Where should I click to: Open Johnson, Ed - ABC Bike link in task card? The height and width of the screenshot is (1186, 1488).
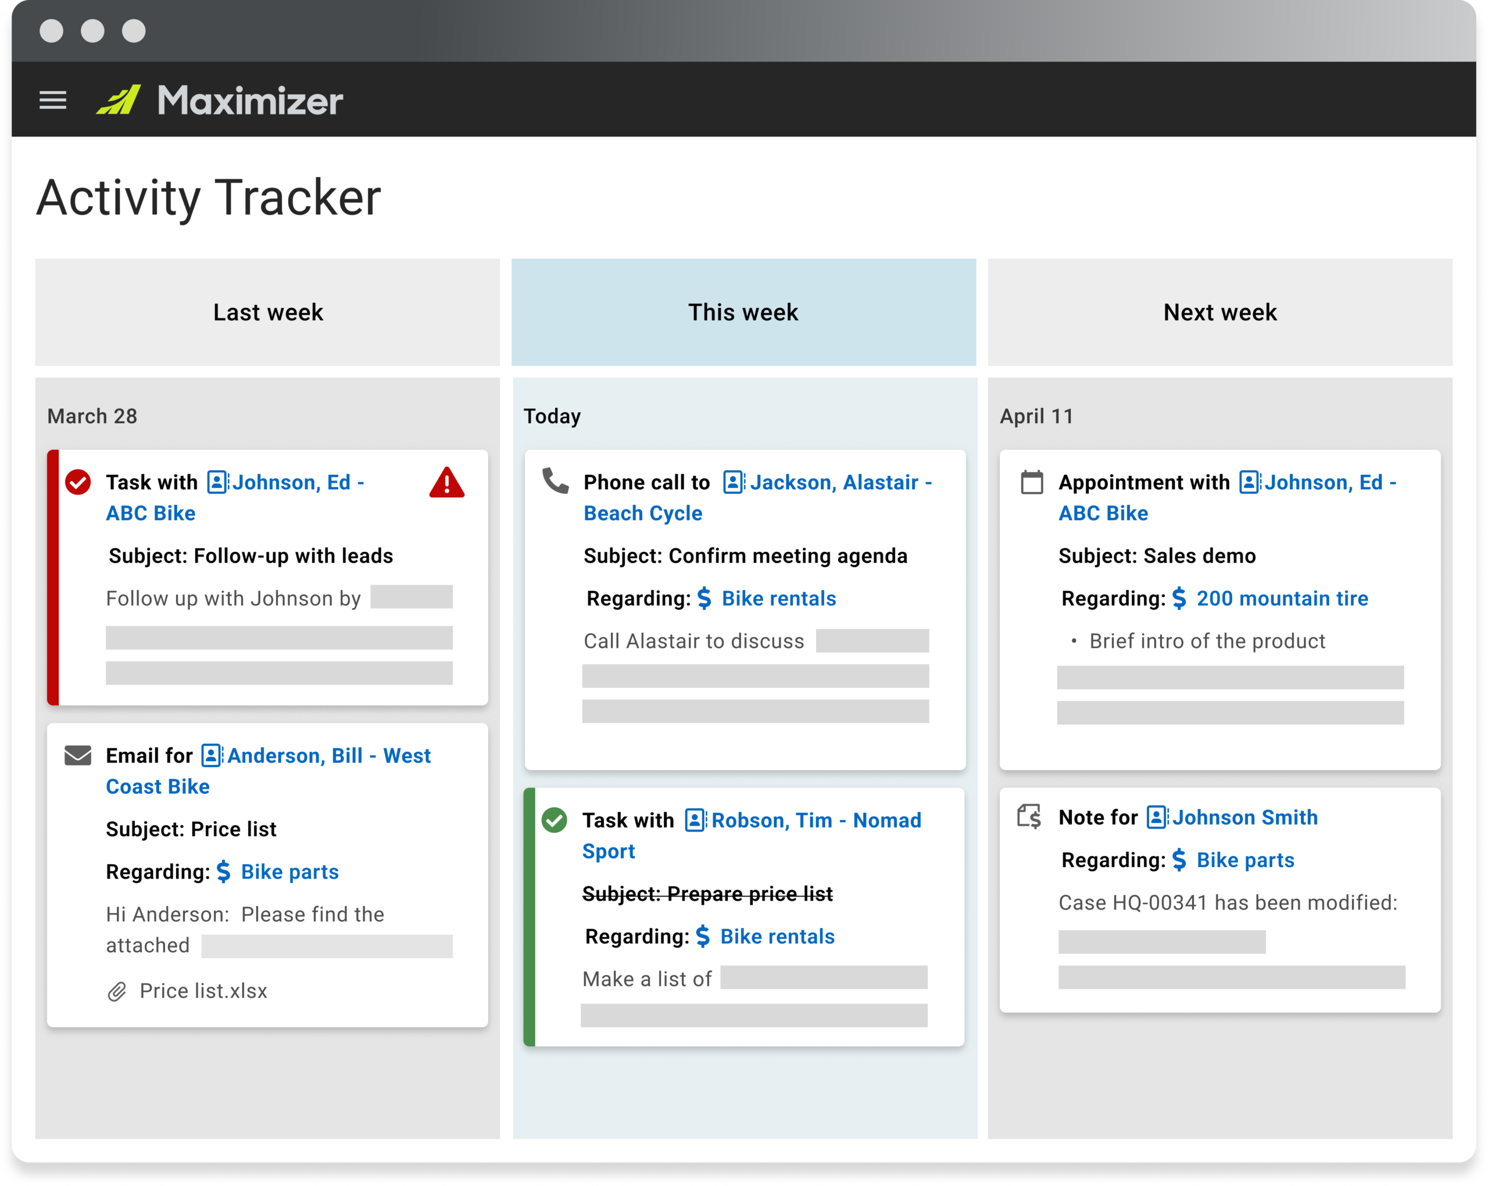coord(235,497)
